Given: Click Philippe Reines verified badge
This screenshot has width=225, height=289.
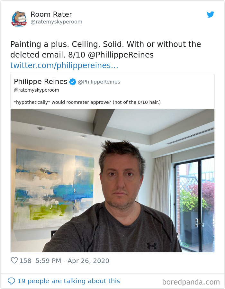Looking at the screenshot, I should (x=73, y=82).
